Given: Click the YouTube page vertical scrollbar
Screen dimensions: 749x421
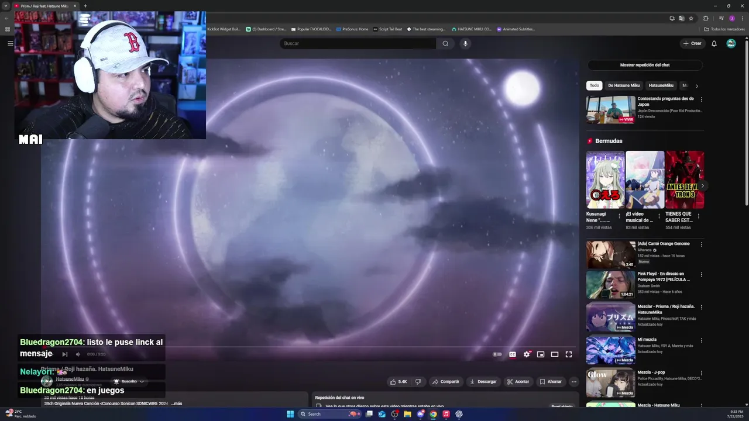Looking at the screenshot, I should (745, 123).
